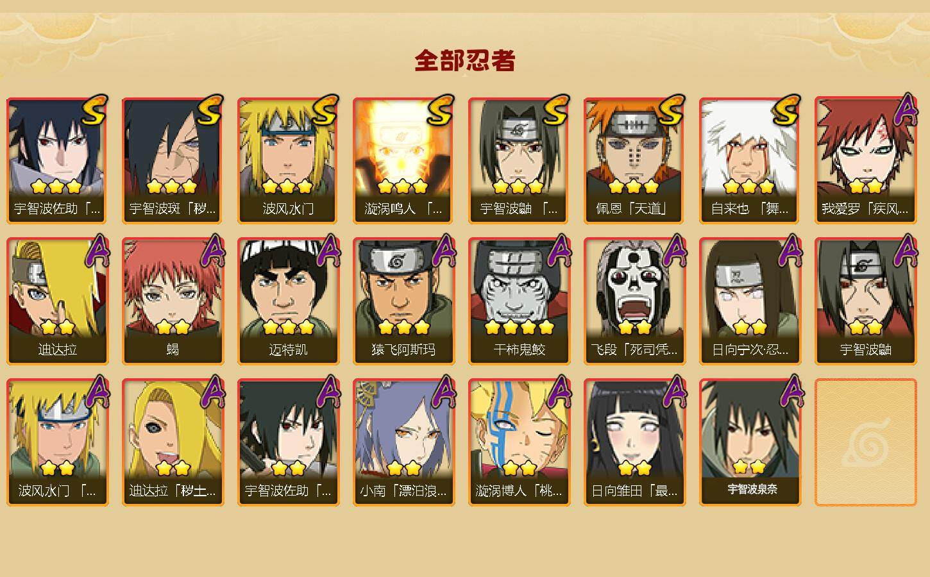The width and height of the screenshot is (930, 577).
Task: Select the 波风水门 S-rank ninja card
Action: pos(288,160)
